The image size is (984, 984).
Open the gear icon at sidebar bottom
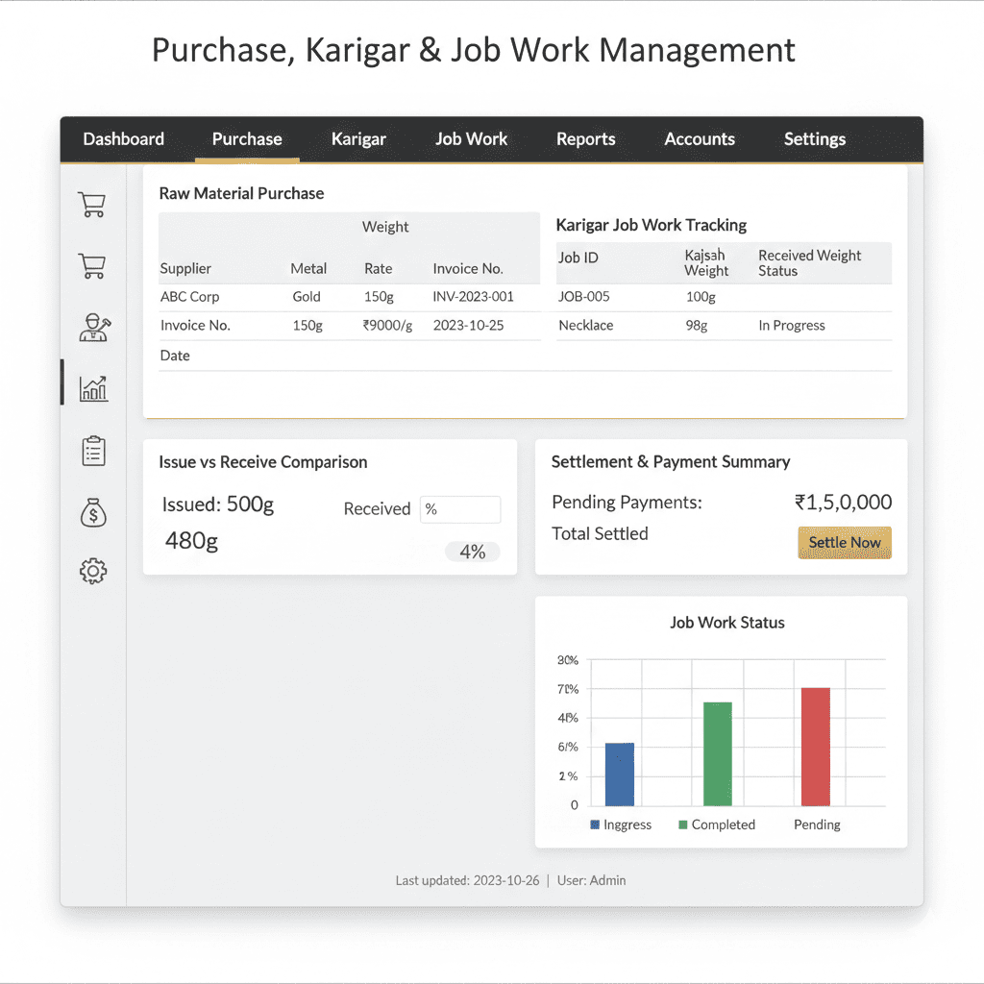[92, 571]
